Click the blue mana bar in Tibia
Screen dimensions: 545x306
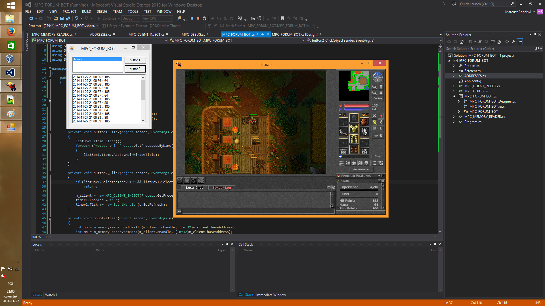(356, 109)
